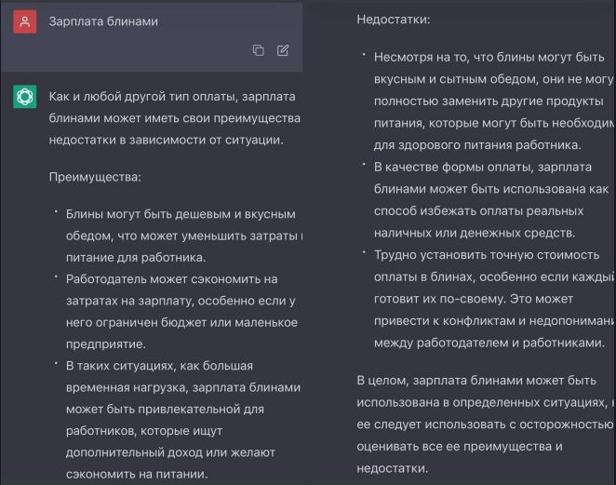The image size is (616, 485).
Task: Click the copy message icon
Action: point(258,50)
